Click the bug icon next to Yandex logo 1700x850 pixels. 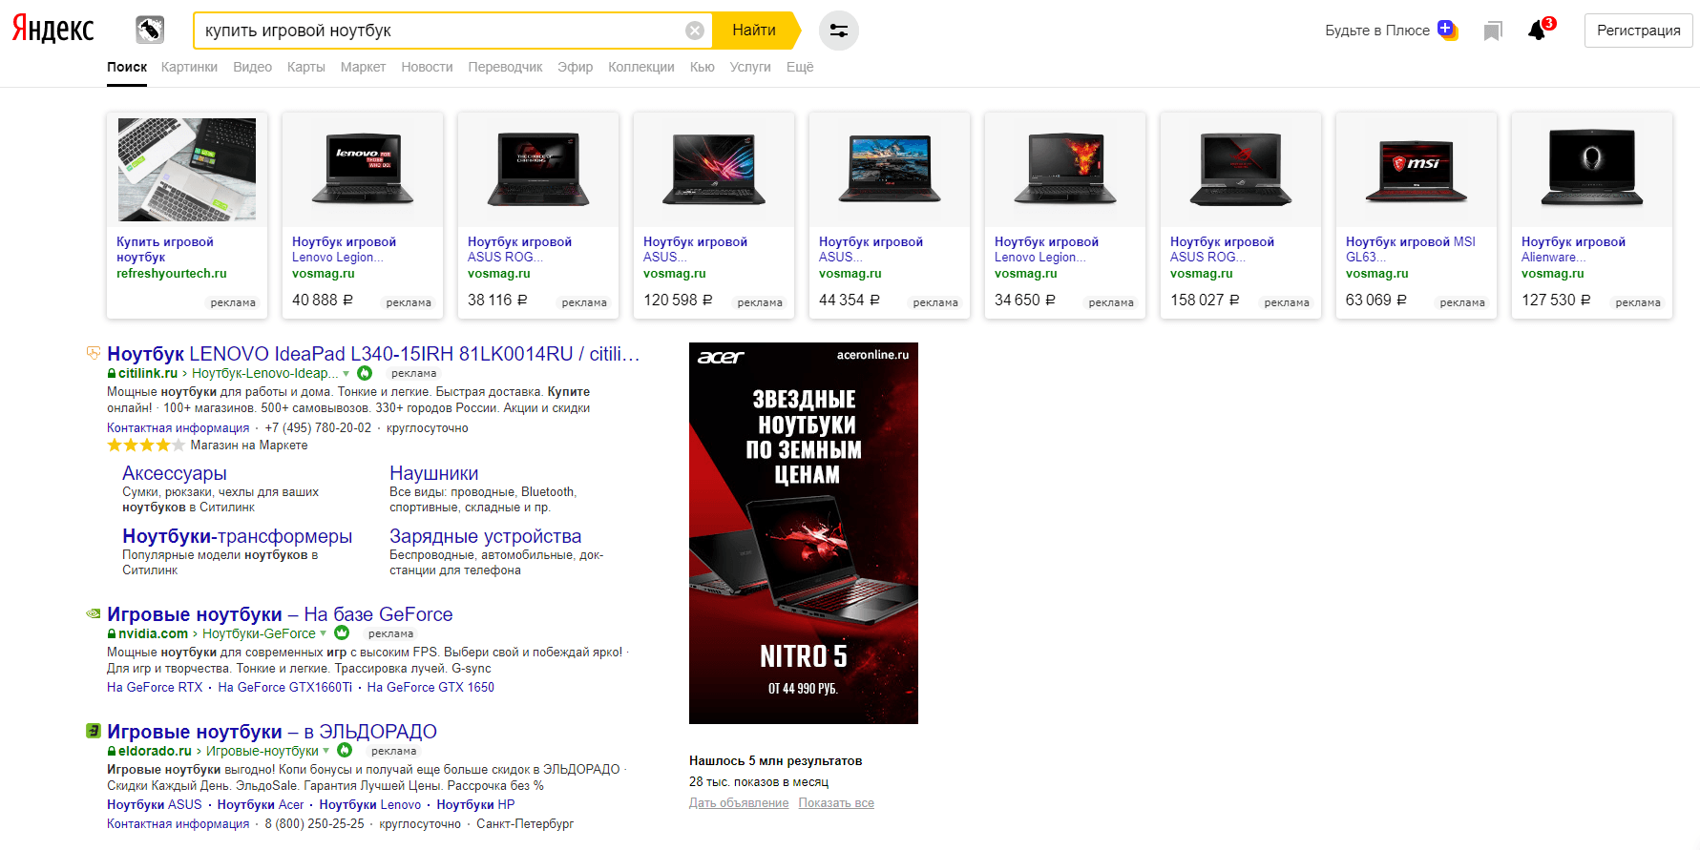150,30
